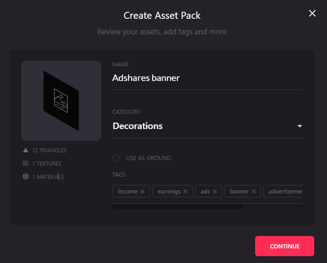327x263 pixels.
Task: Remove the earnings tag
Action: (185, 192)
